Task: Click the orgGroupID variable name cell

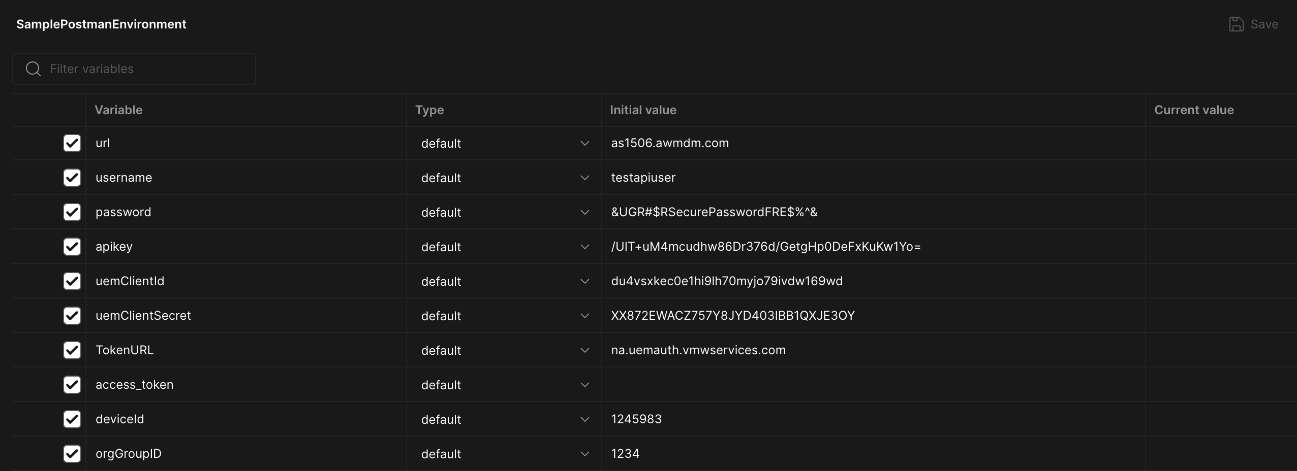Action: 246,454
